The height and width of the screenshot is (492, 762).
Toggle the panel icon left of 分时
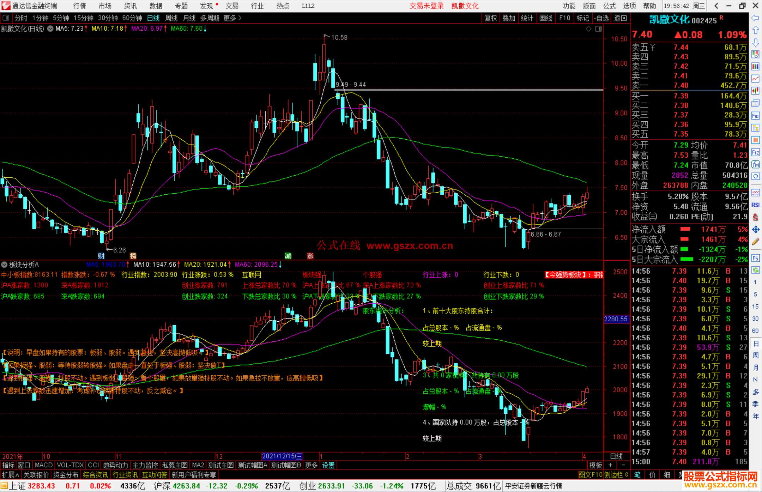tap(6, 18)
